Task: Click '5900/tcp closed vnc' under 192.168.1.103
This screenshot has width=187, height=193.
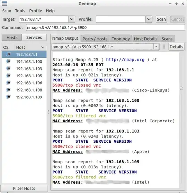Action: 77,147
